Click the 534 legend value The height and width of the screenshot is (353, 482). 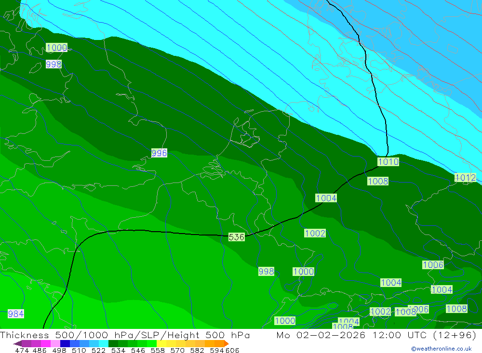click(119, 350)
